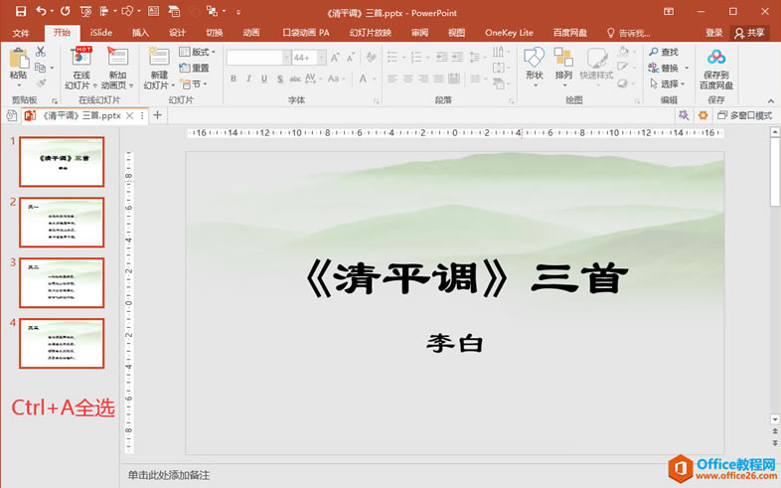
Task: Click the Decrease font size icon
Action: coord(351,58)
